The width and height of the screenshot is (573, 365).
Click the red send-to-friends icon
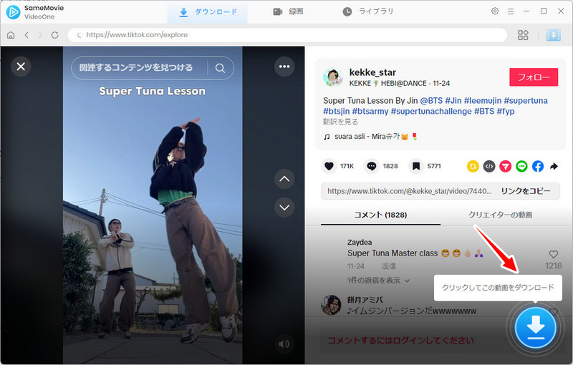click(x=506, y=167)
